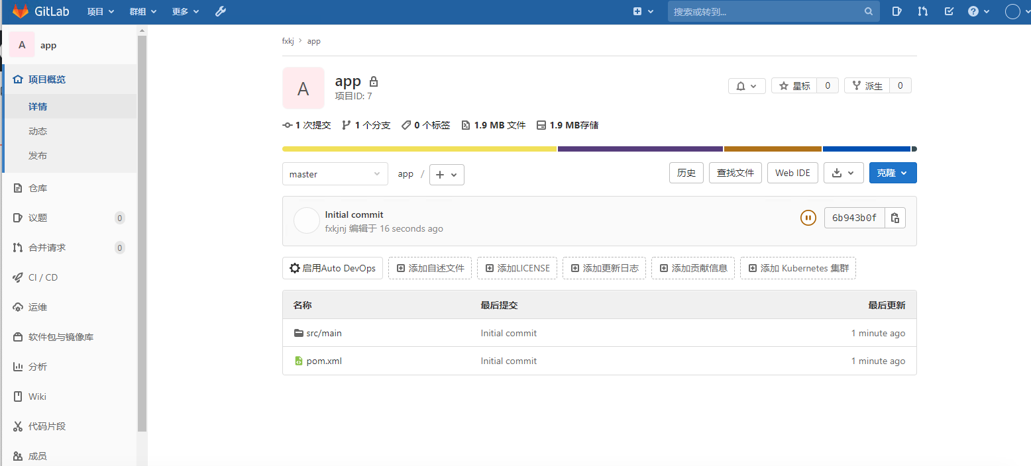Select 发布 in sidebar

coord(70,156)
